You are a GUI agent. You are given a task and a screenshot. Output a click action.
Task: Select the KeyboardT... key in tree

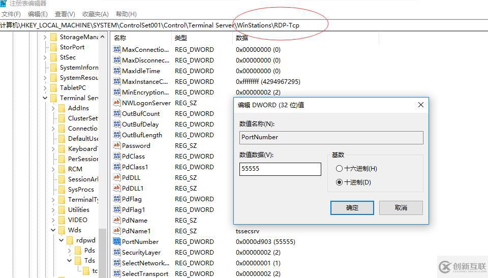[x=83, y=149]
